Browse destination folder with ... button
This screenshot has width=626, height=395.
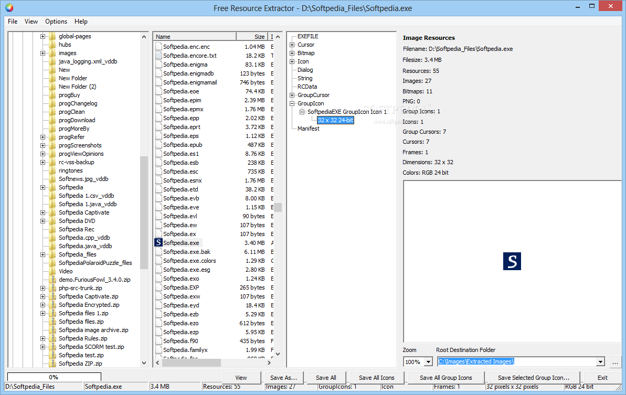615,362
